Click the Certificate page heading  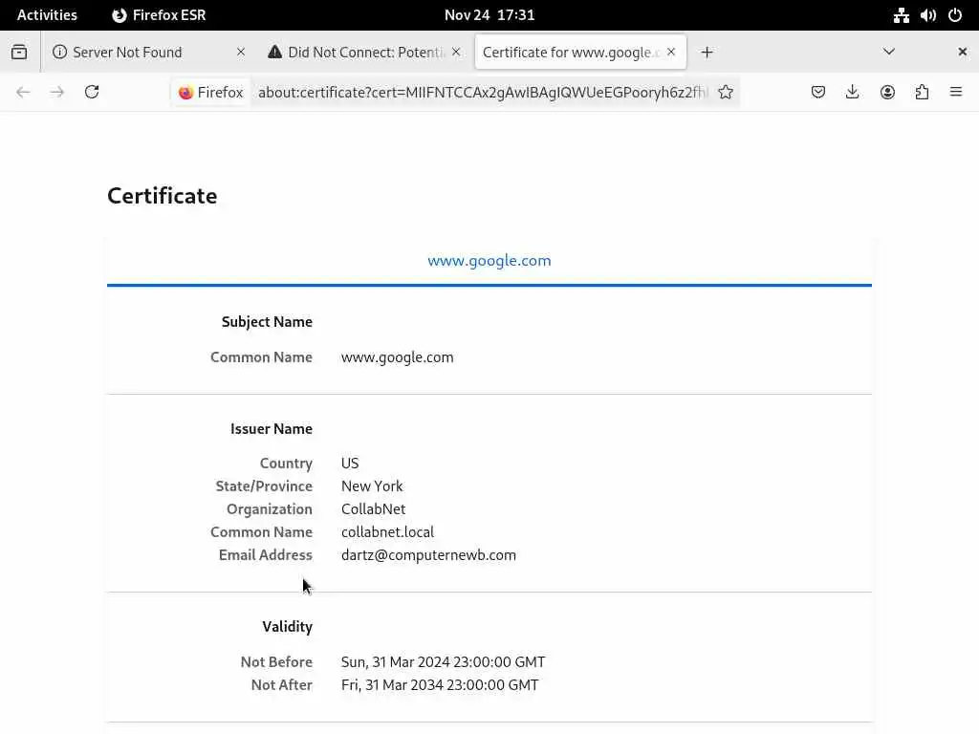(163, 196)
